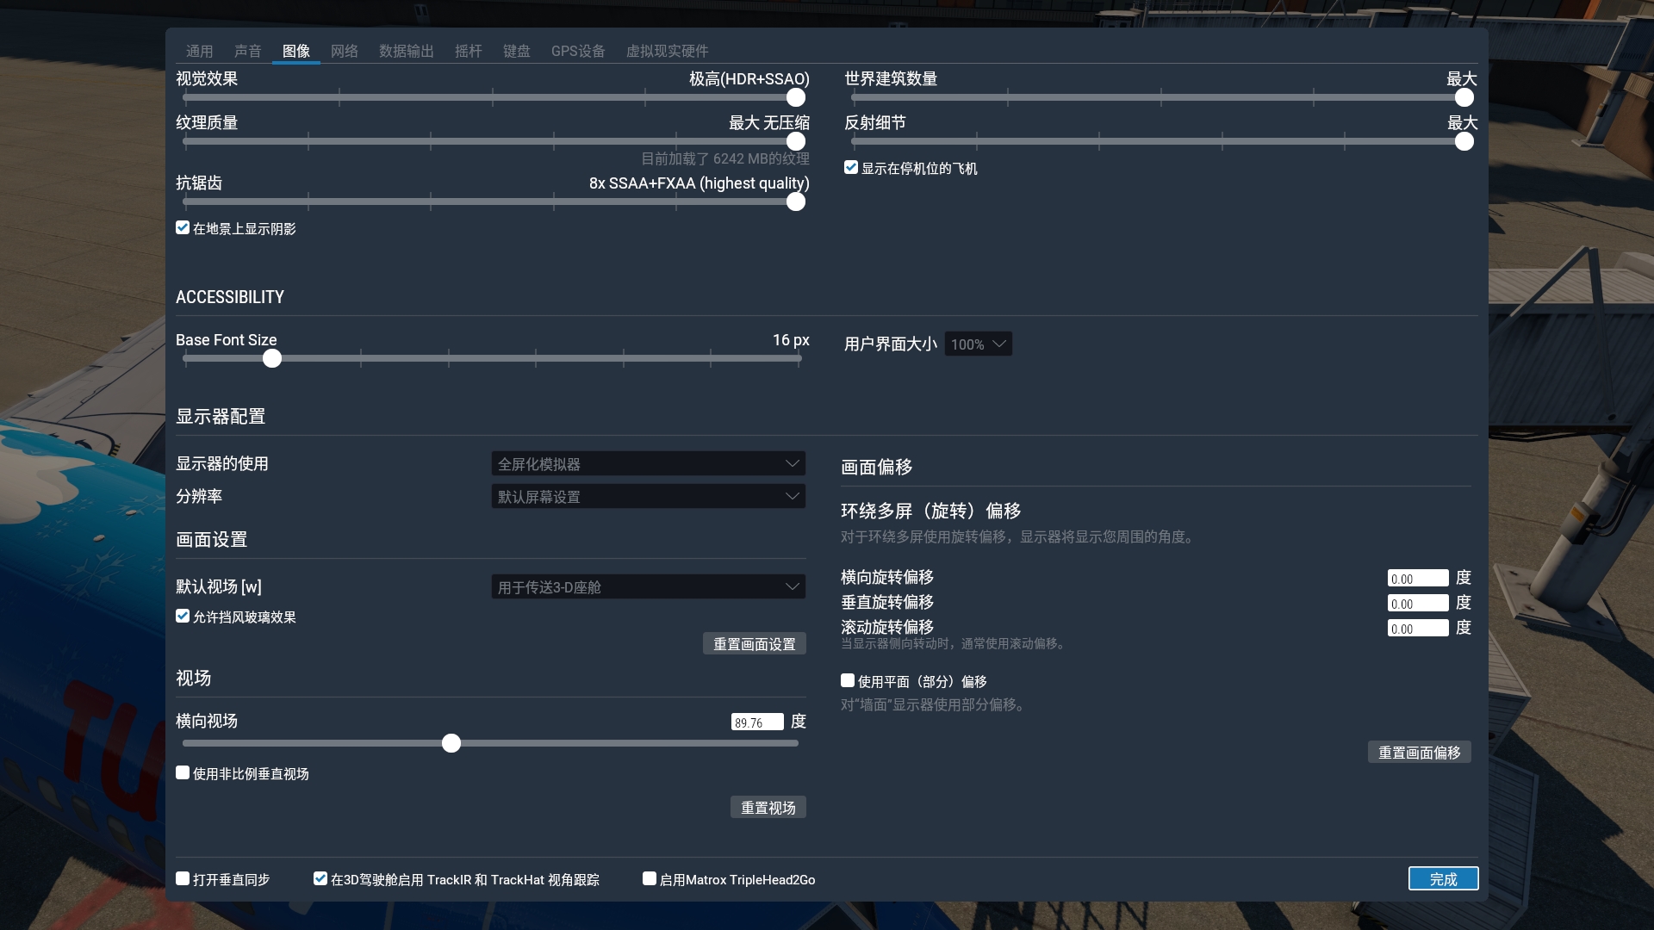This screenshot has height=930, width=1654.
Task: Click the 垂直旋转偏移 input field
Action: (1418, 604)
